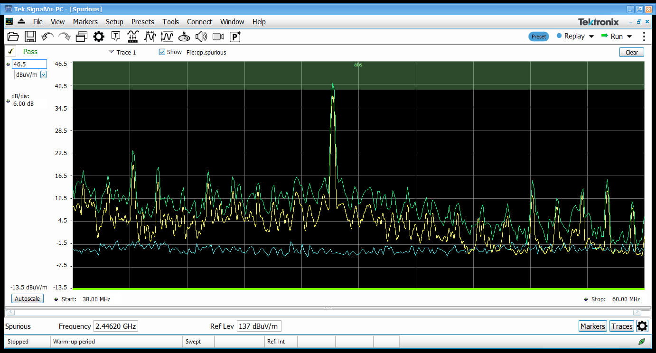Screen dimensions: 656x353
Task: Open the Audio demodulation speaker icon
Action: (x=201, y=37)
